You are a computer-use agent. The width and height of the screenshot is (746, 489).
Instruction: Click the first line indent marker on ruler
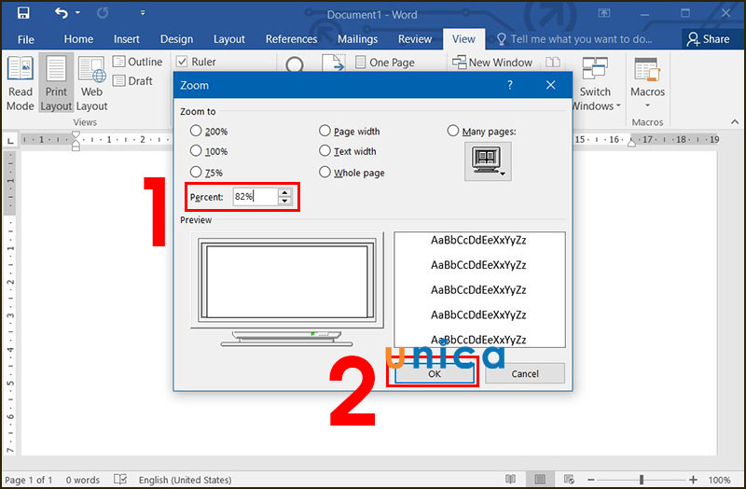coord(76,135)
